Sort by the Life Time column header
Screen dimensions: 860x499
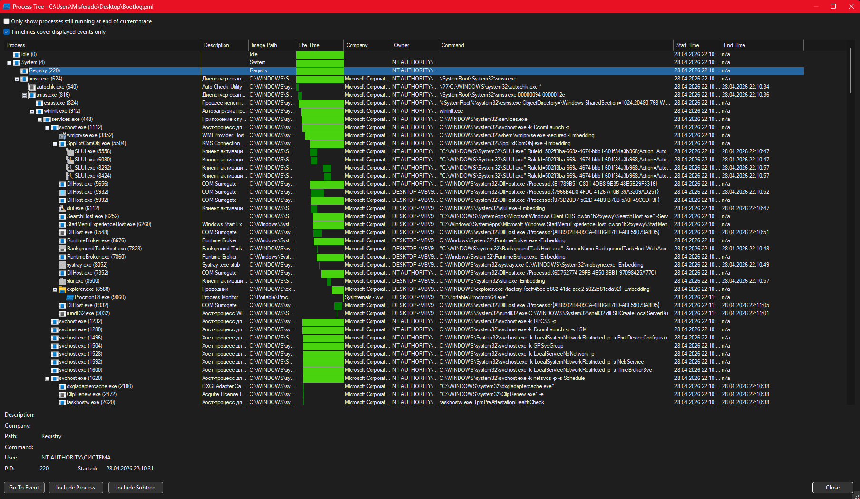[x=319, y=45]
